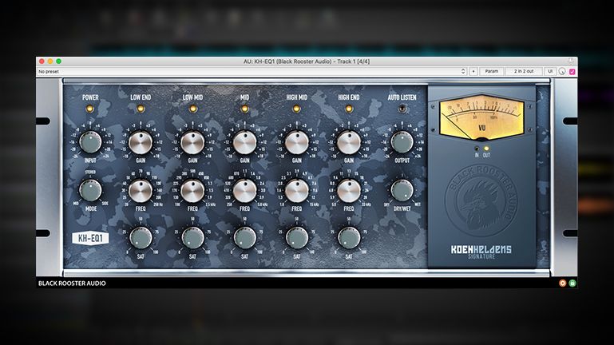
Task: Toggle the HIGH MID band light
Action: coord(296,109)
